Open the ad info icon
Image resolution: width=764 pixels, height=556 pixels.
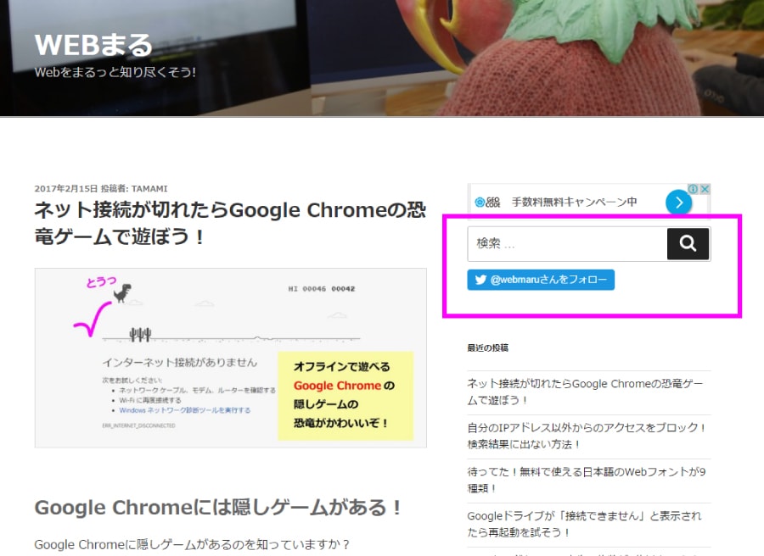pos(693,189)
